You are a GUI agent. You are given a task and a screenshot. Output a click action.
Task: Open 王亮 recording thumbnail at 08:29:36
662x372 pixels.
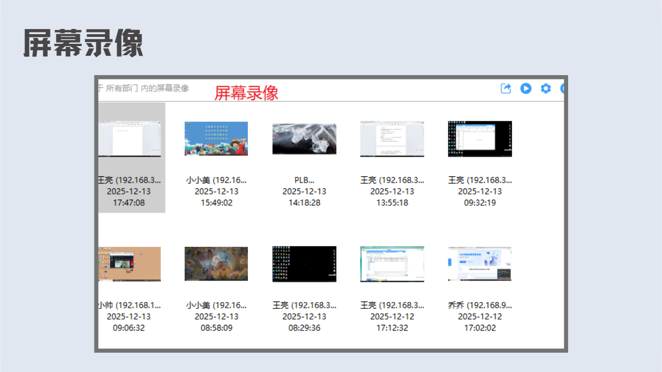(304, 264)
